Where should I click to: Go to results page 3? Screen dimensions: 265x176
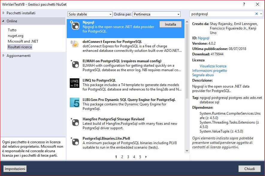128,157
